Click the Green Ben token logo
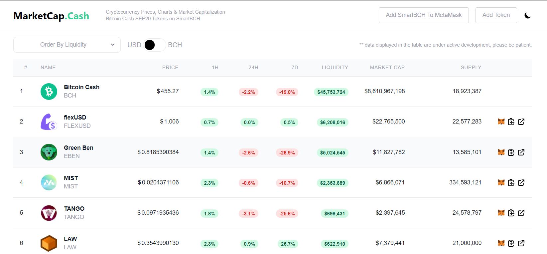The height and width of the screenshot is (254, 547). 49,152
